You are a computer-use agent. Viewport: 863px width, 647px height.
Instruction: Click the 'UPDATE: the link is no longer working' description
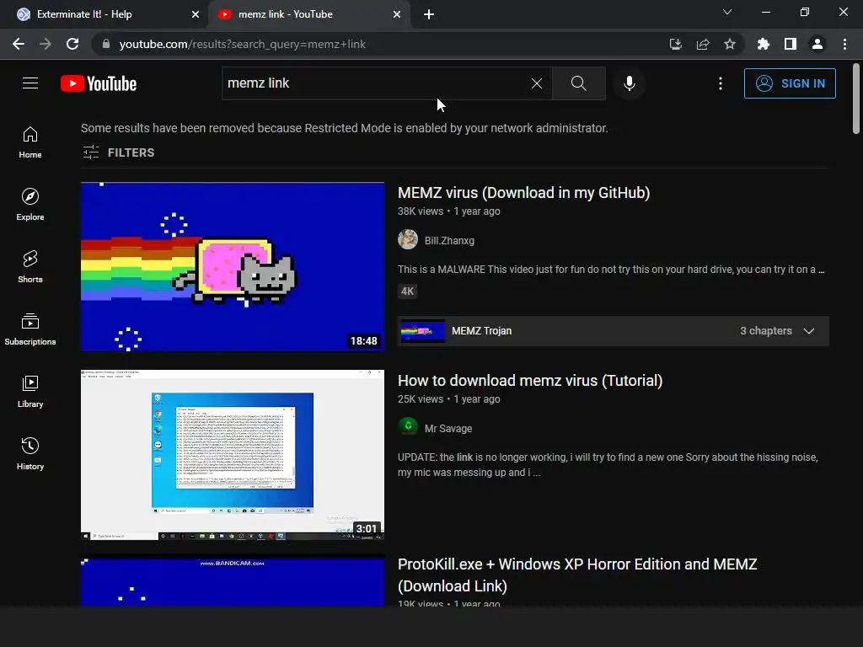tap(608, 465)
